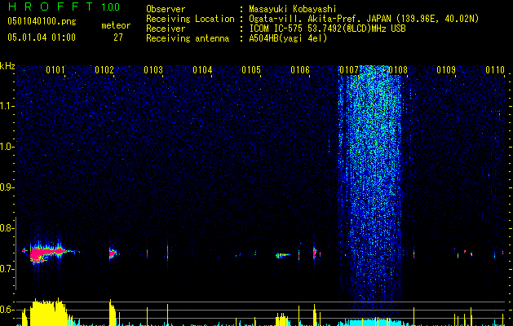Click the meteor label
Screen dimensions: 513x326
tap(116, 25)
